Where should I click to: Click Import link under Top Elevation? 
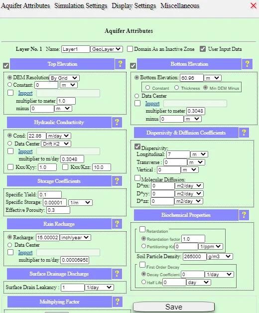coord(25,93)
